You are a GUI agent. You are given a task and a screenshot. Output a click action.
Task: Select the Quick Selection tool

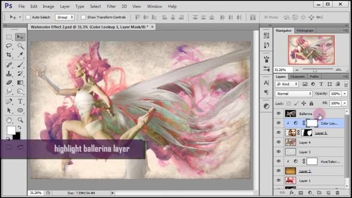coord(20,46)
